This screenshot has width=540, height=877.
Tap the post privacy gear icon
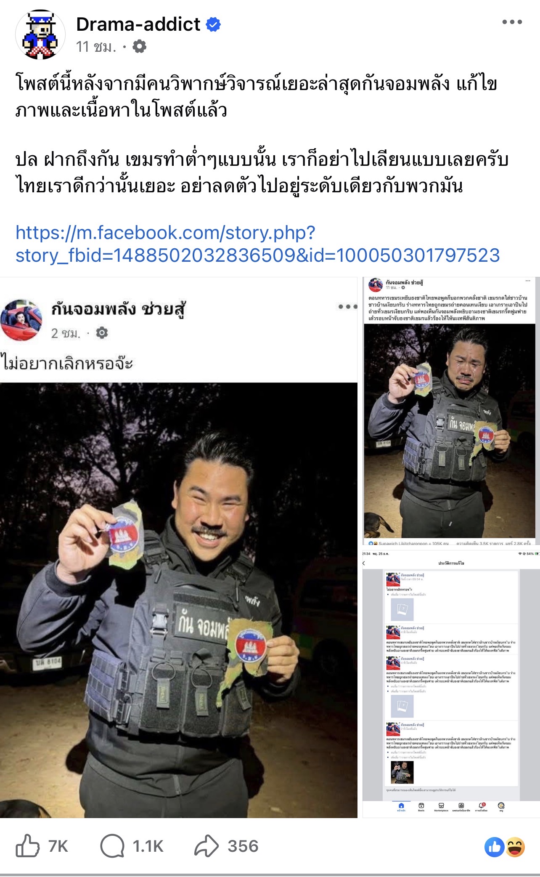(139, 46)
